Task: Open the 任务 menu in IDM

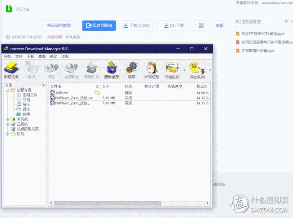Action: (x=7, y=57)
